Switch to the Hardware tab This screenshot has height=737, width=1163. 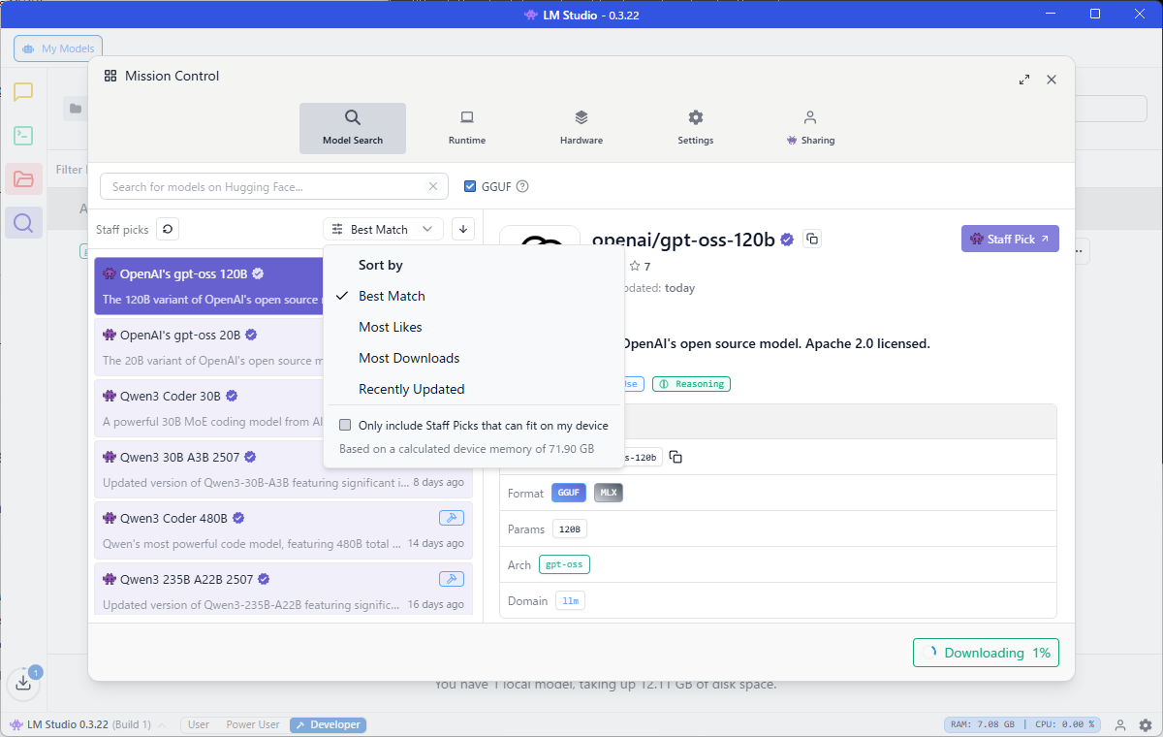581,128
